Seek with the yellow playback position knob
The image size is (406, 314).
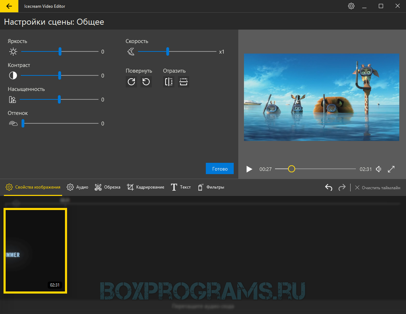pyautogui.click(x=292, y=169)
